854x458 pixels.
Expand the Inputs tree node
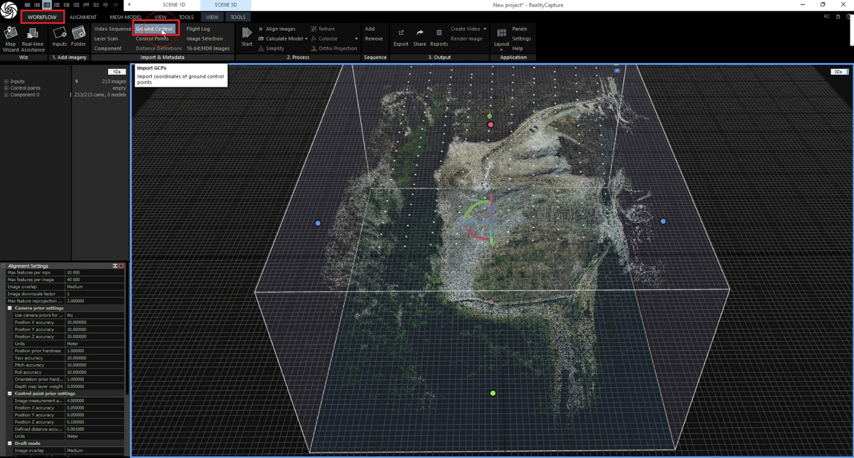(6, 82)
